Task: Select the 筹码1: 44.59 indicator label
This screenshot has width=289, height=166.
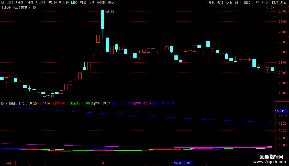Action: [42, 103]
